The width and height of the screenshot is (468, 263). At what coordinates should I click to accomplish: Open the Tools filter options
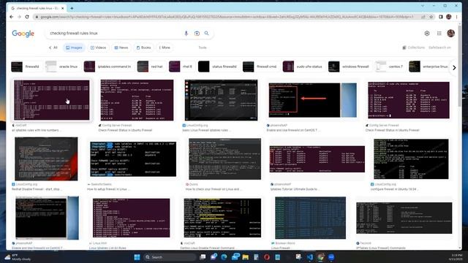pyautogui.click(x=203, y=47)
